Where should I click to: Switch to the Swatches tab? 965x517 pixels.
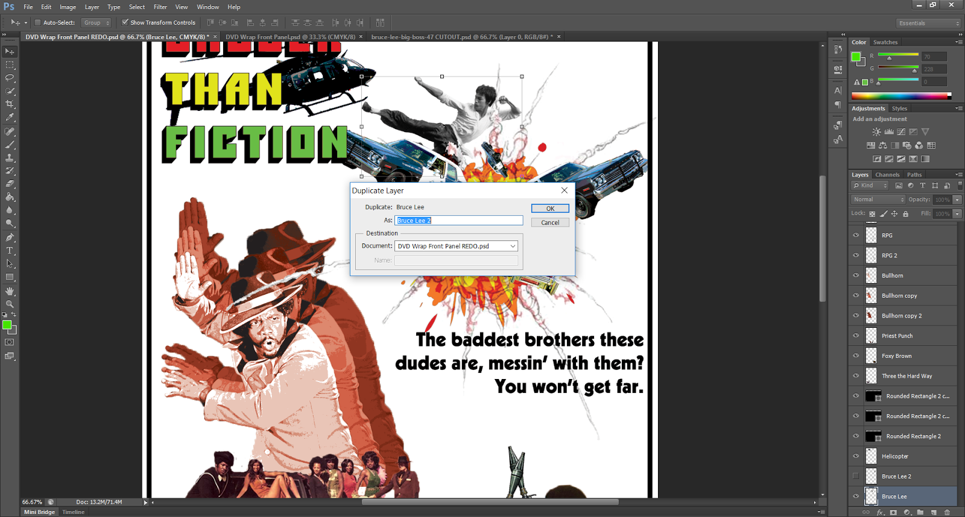885,42
